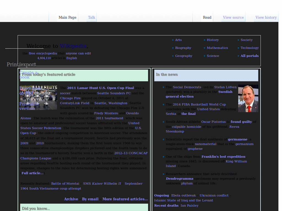Open the Technology portal link
Screen dimensions: 282x211
point(250,48)
